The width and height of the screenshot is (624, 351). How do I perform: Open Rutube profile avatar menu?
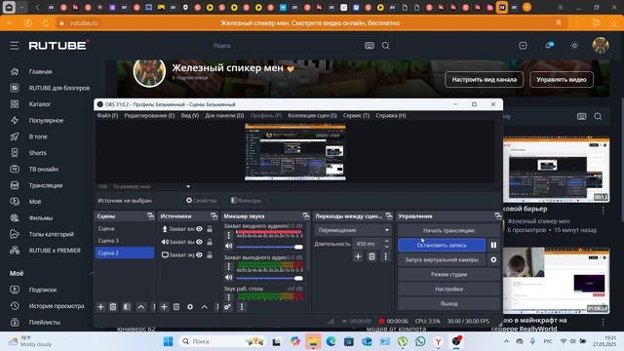601,46
